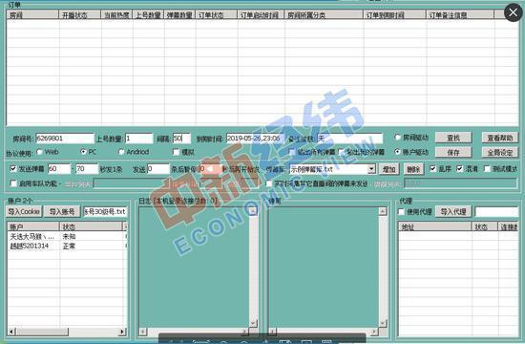Viewport: 525px width, 344px height.
Task: Select the 房间驱动 radio button
Action: coord(397,138)
